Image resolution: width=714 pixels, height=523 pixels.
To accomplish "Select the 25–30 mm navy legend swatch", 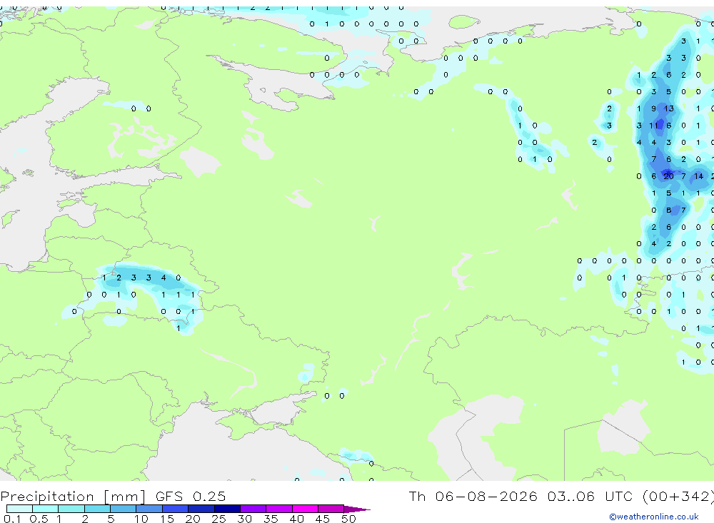I will (227, 509).
